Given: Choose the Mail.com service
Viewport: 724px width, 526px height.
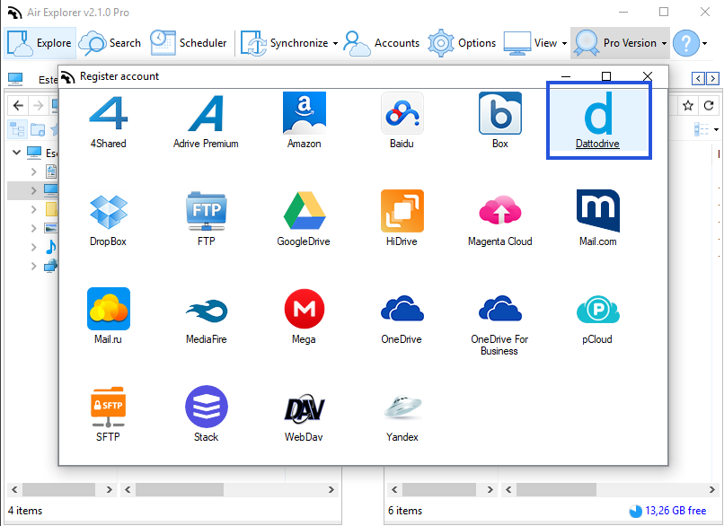Looking at the screenshot, I should tap(598, 219).
